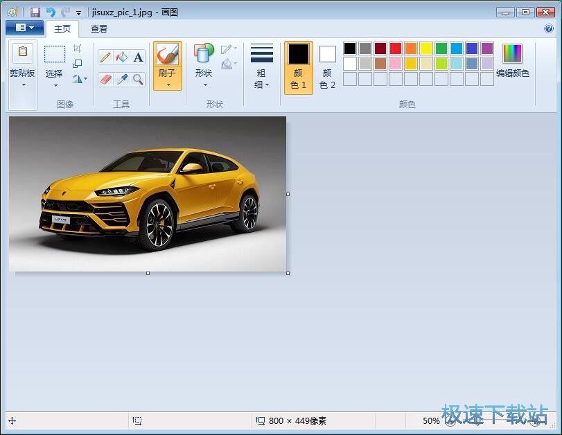Click the Crop icon
Image resolution: width=562 pixels, height=435 pixels.
(77, 48)
